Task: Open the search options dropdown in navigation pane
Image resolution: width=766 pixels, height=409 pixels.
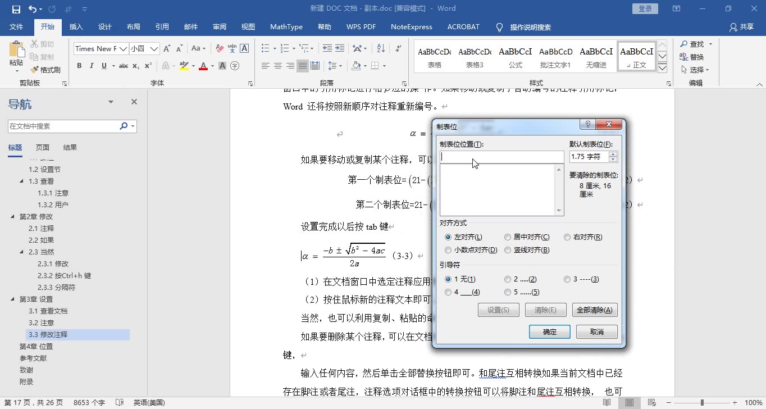Action: [x=133, y=126]
